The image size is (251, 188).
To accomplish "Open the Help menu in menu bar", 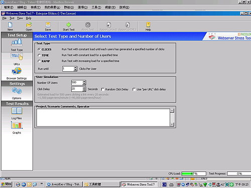I will click(x=29, y=18).
